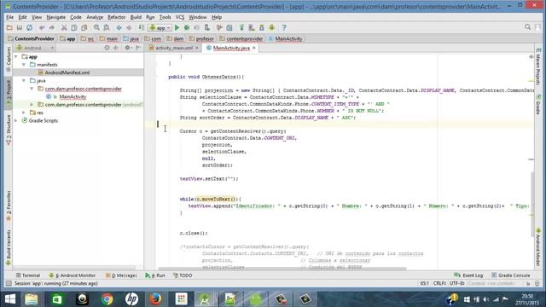Click the Search Everywhere magnifier icon
The image size is (546, 307).
528,27
